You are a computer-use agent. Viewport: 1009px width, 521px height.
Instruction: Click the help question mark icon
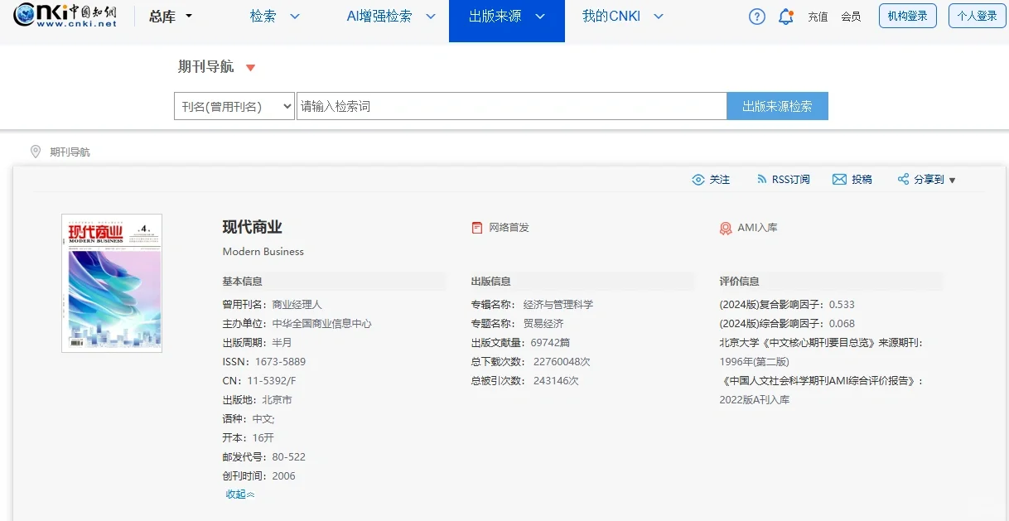757,17
